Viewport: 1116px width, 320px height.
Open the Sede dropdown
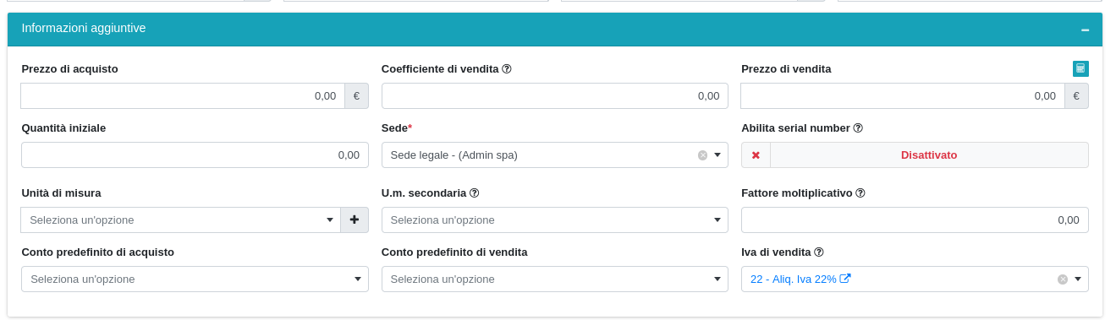coord(555,155)
